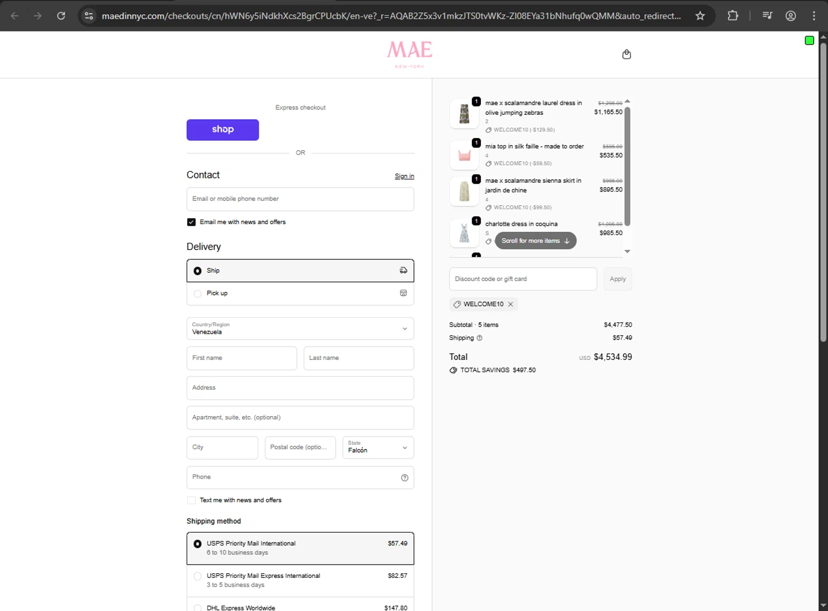Pay with Shop express checkout button
Screen dimensions: 828x611
[x=222, y=130]
